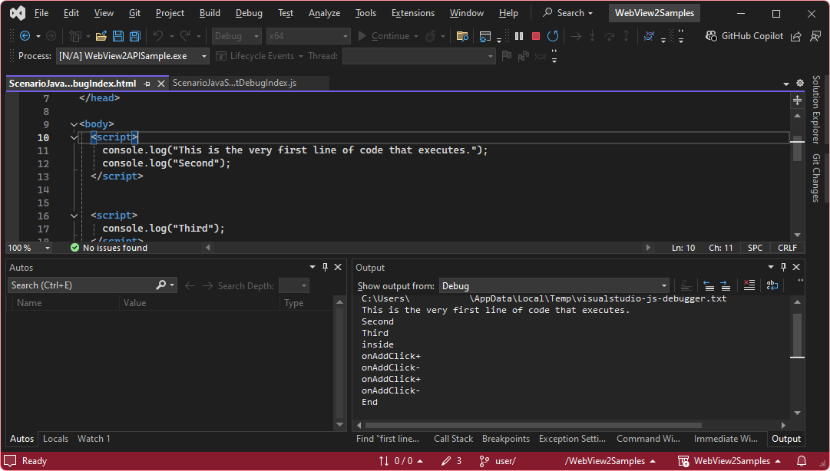Image resolution: width=830 pixels, height=471 pixels.
Task: Open the x64 platform dropdown
Action: point(346,35)
